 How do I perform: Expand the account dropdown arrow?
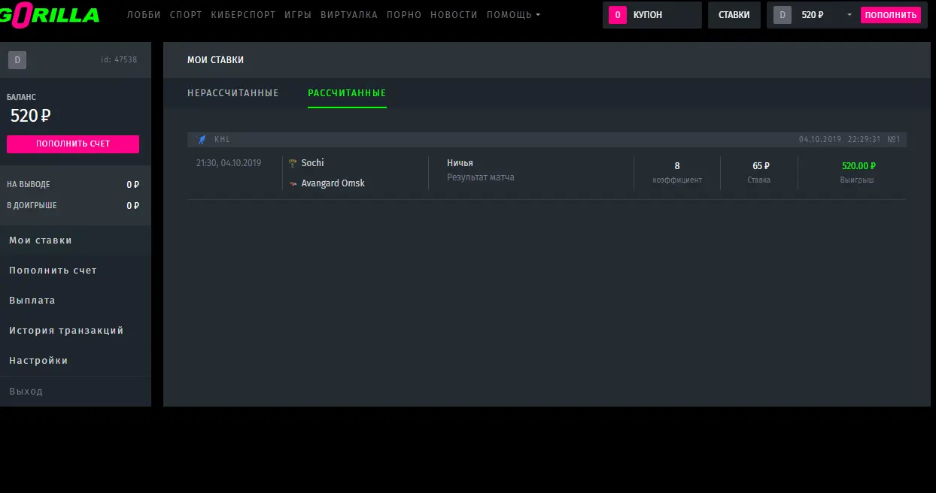click(x=849, y=15)
